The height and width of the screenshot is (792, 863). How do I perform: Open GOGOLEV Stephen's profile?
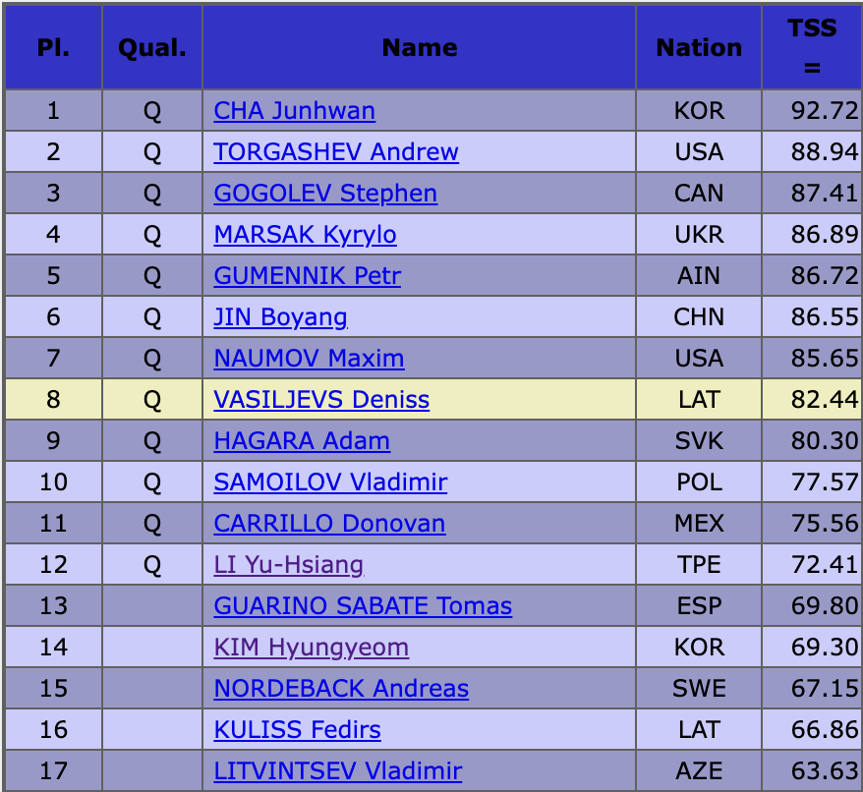click(325, 194)
